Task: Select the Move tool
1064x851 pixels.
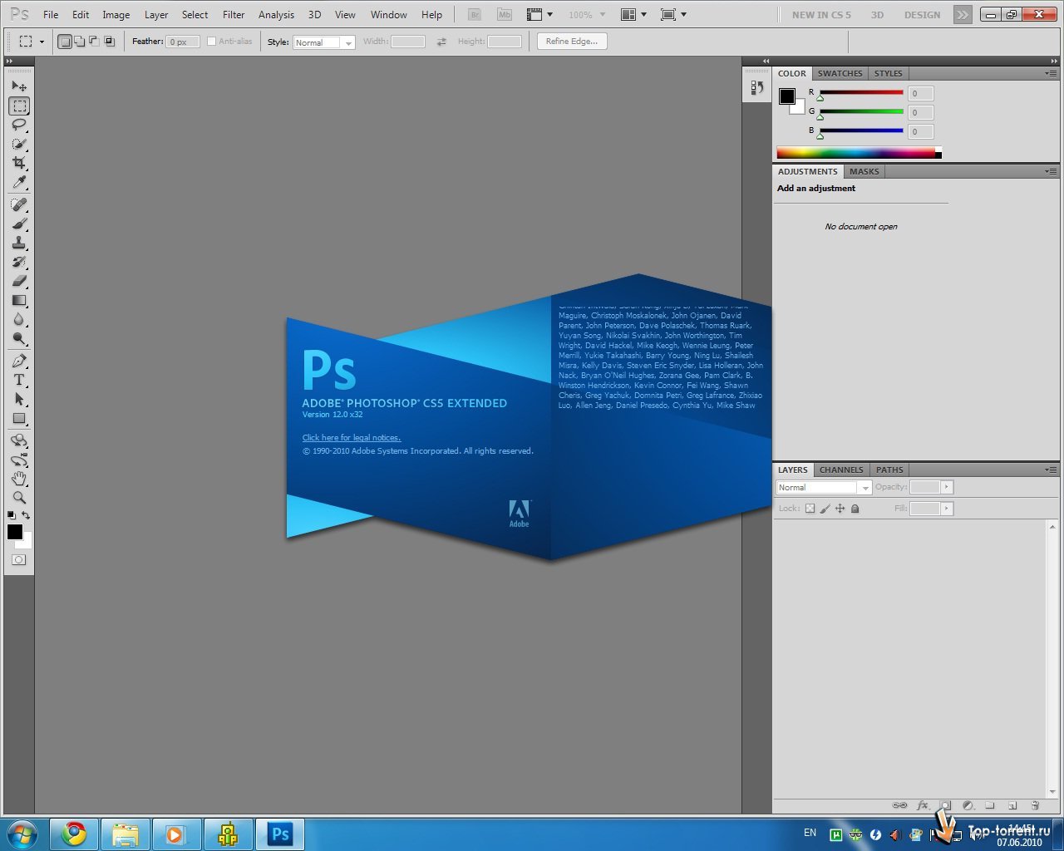Action: (x=19, y=86)
